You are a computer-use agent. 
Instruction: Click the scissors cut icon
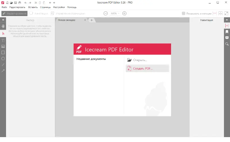point(36,3)
